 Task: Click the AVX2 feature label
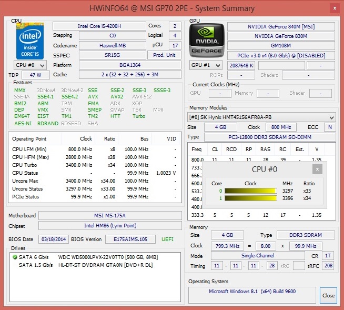click(117, 97)
